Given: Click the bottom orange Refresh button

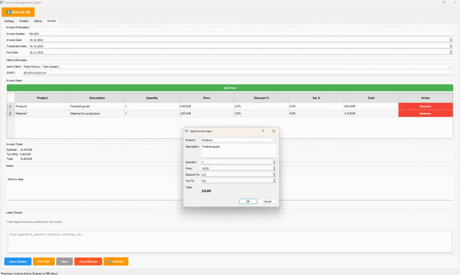Looking at the screenshot, I should (116, 262).
